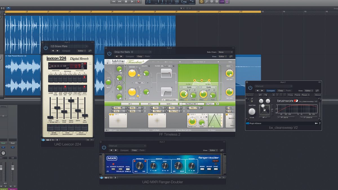Click the link icon in the MXR Flanger-Doubler header
Image resolution: width=338 pixels, height=190 pixels.
click(x=222, y=150)
